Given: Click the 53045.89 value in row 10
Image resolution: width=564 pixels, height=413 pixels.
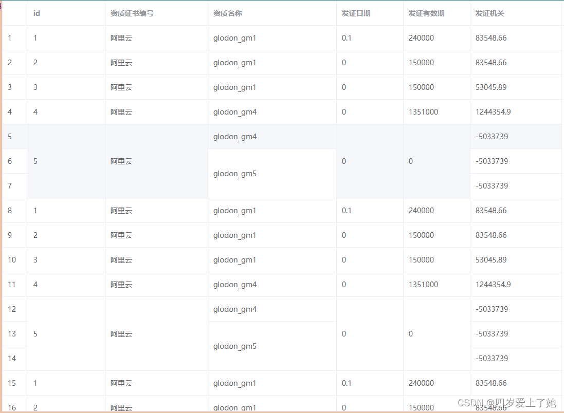Looking at the screenshot, I should tap(491, 259).
